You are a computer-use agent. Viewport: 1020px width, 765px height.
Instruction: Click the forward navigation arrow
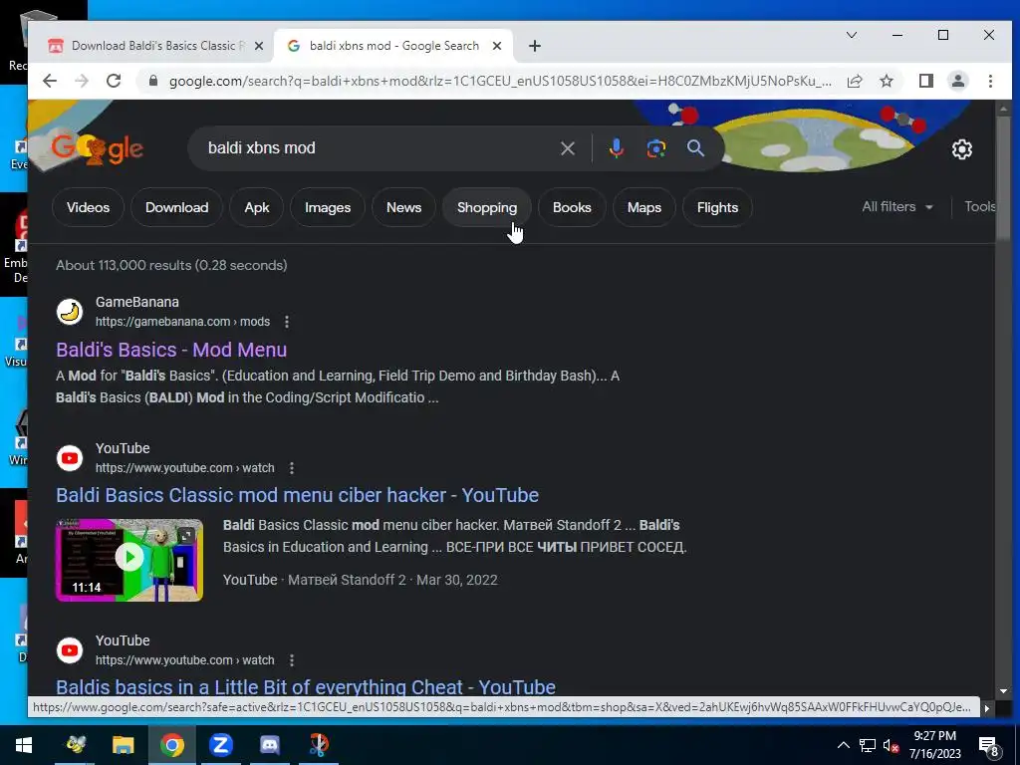(82, 81)
